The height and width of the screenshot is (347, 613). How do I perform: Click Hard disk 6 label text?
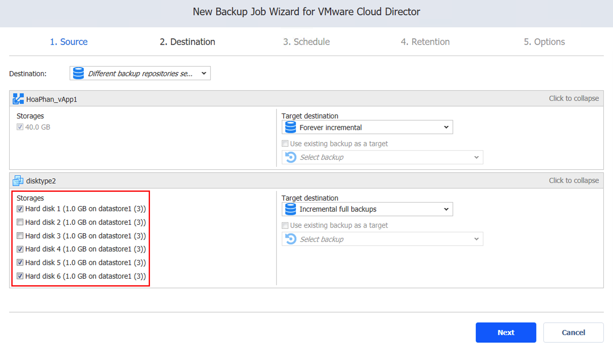click(x=86, y=276)
